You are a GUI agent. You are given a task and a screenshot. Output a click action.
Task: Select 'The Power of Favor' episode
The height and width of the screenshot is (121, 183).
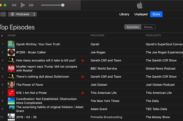tap(30, 85)
